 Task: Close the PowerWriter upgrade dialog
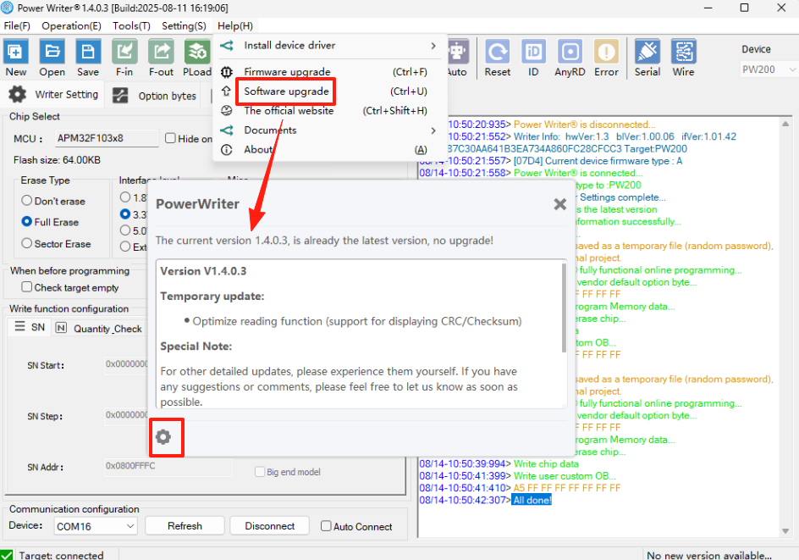(x=560, y=204)
